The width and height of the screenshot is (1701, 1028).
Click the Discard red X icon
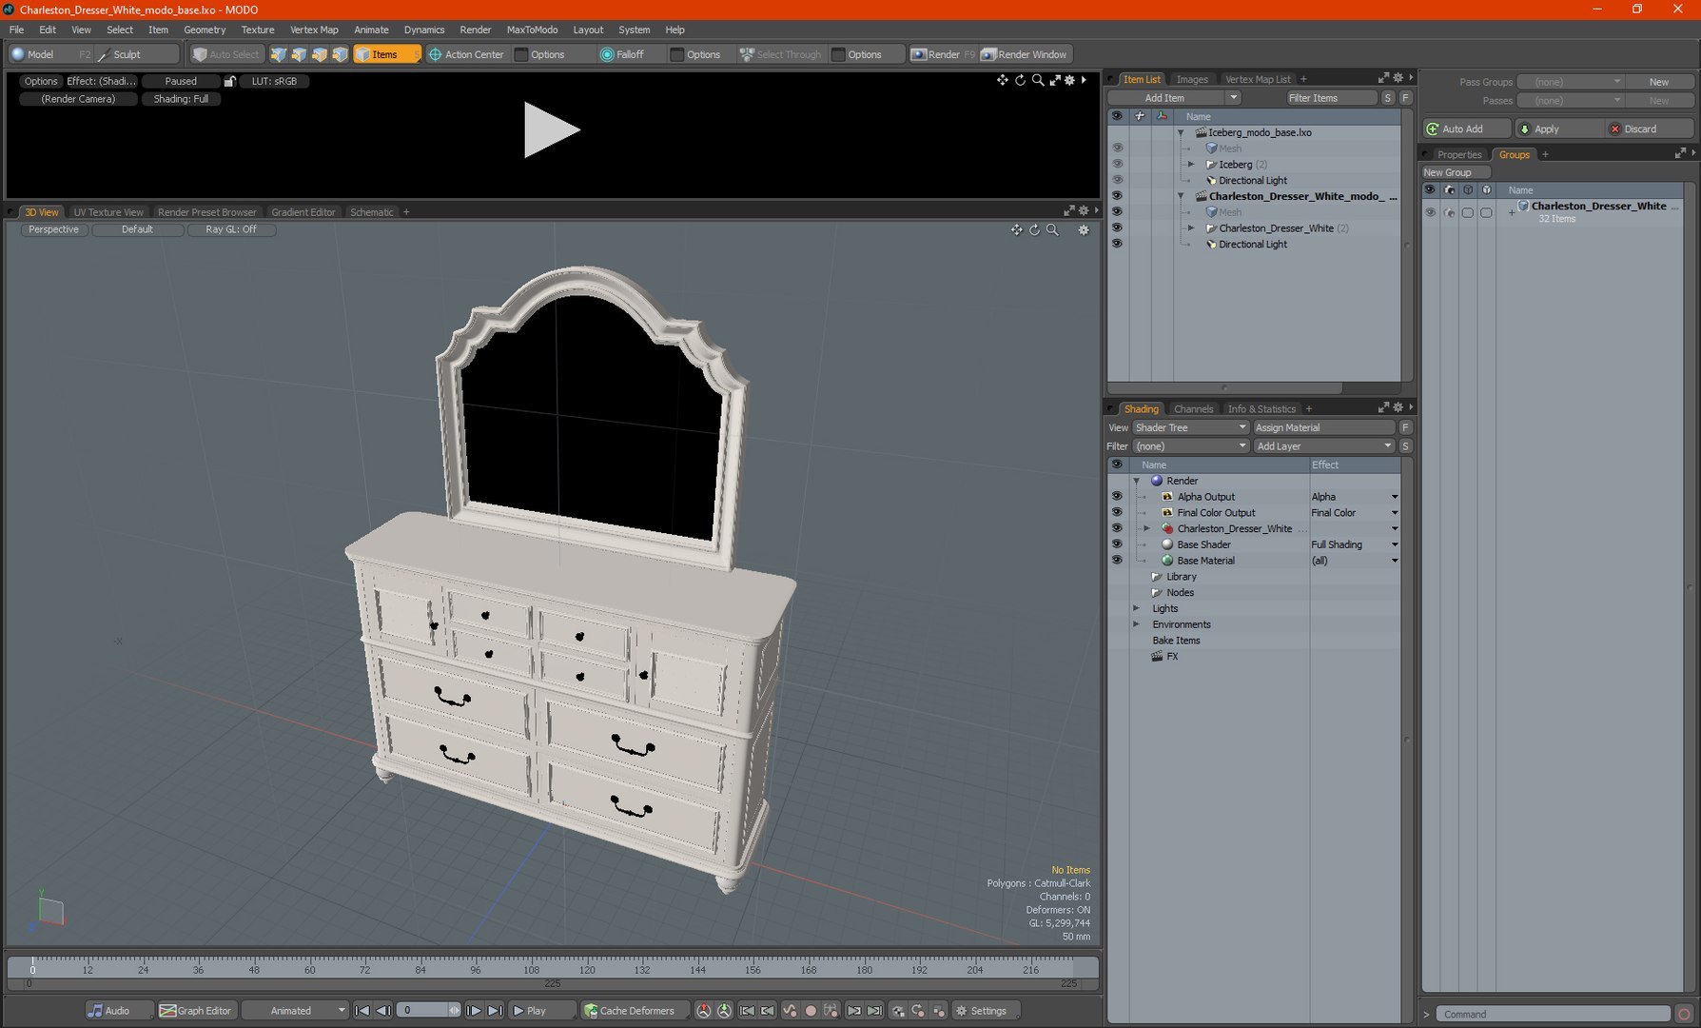(x=1614, y=128)
